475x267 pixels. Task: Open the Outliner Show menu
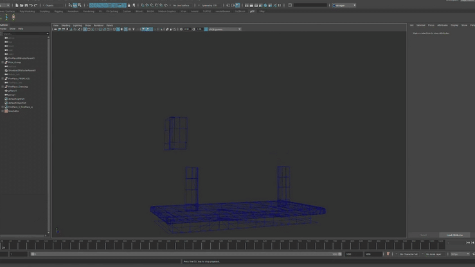click(x=12, y=29)
